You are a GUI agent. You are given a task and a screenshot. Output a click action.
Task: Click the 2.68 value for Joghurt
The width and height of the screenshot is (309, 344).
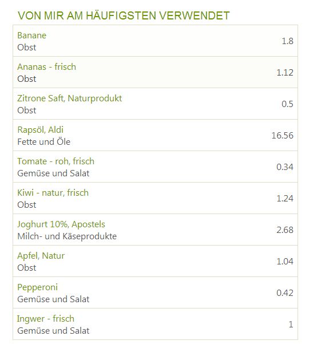point(284,230)
